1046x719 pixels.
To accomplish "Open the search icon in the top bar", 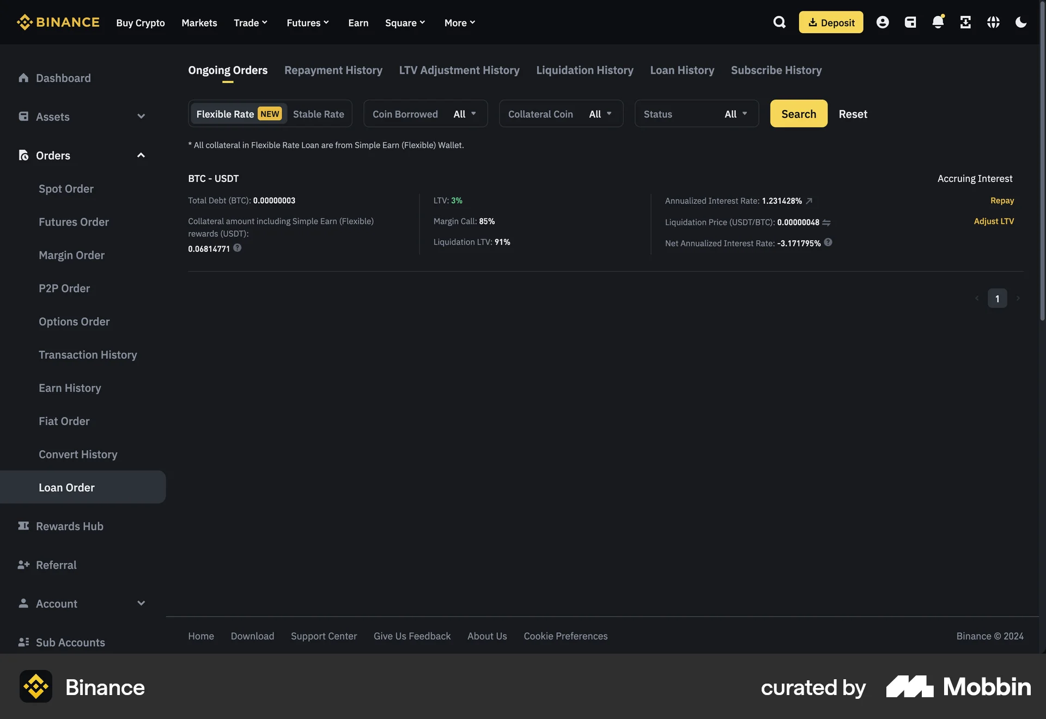I will pyautogui.click(x=779, y=22).
